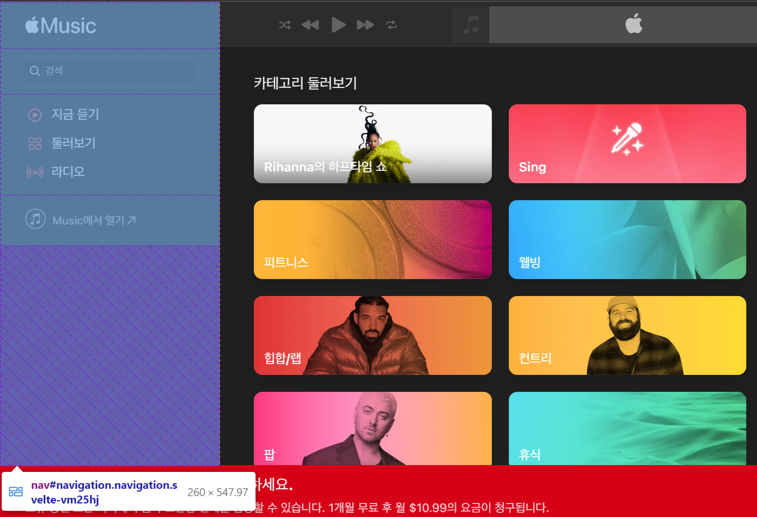Screen dimensions: 757x517
Task: Open the 둘러보기 browse section
Action: pos(73,143)
